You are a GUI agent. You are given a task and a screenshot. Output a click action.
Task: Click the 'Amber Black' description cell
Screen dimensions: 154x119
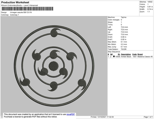[x=126, y=57]
